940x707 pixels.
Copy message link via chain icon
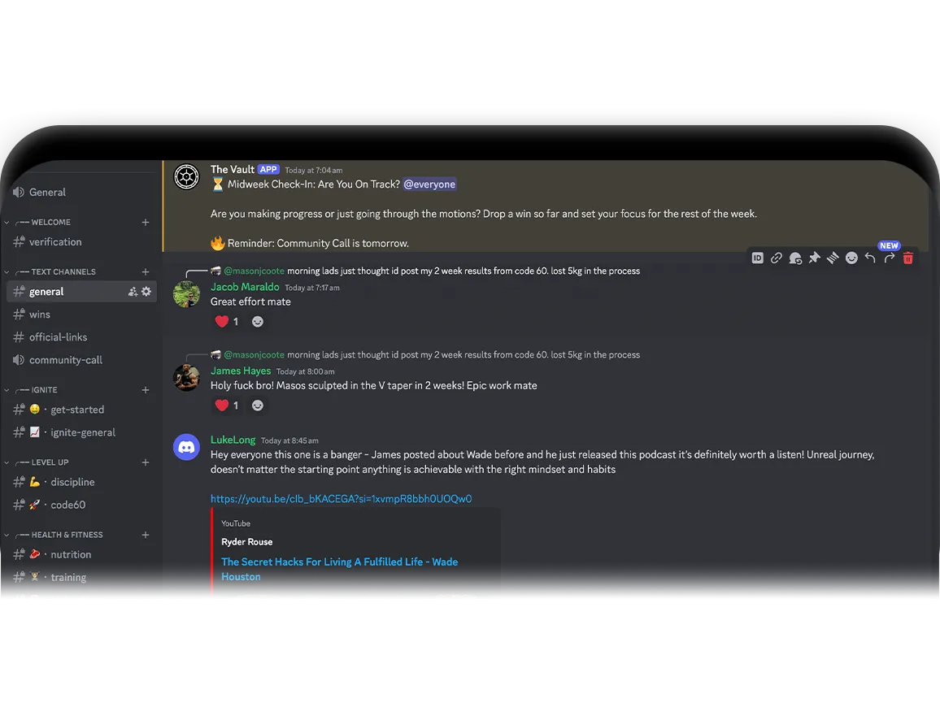[x=777, y=258]
